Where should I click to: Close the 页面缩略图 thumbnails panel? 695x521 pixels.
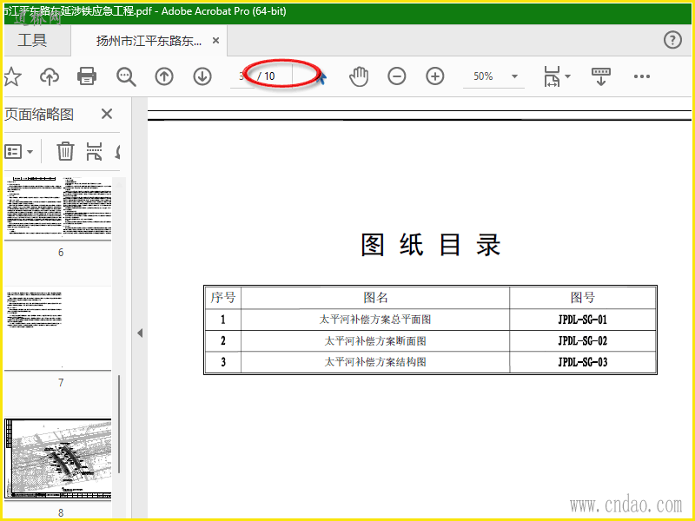106,114
